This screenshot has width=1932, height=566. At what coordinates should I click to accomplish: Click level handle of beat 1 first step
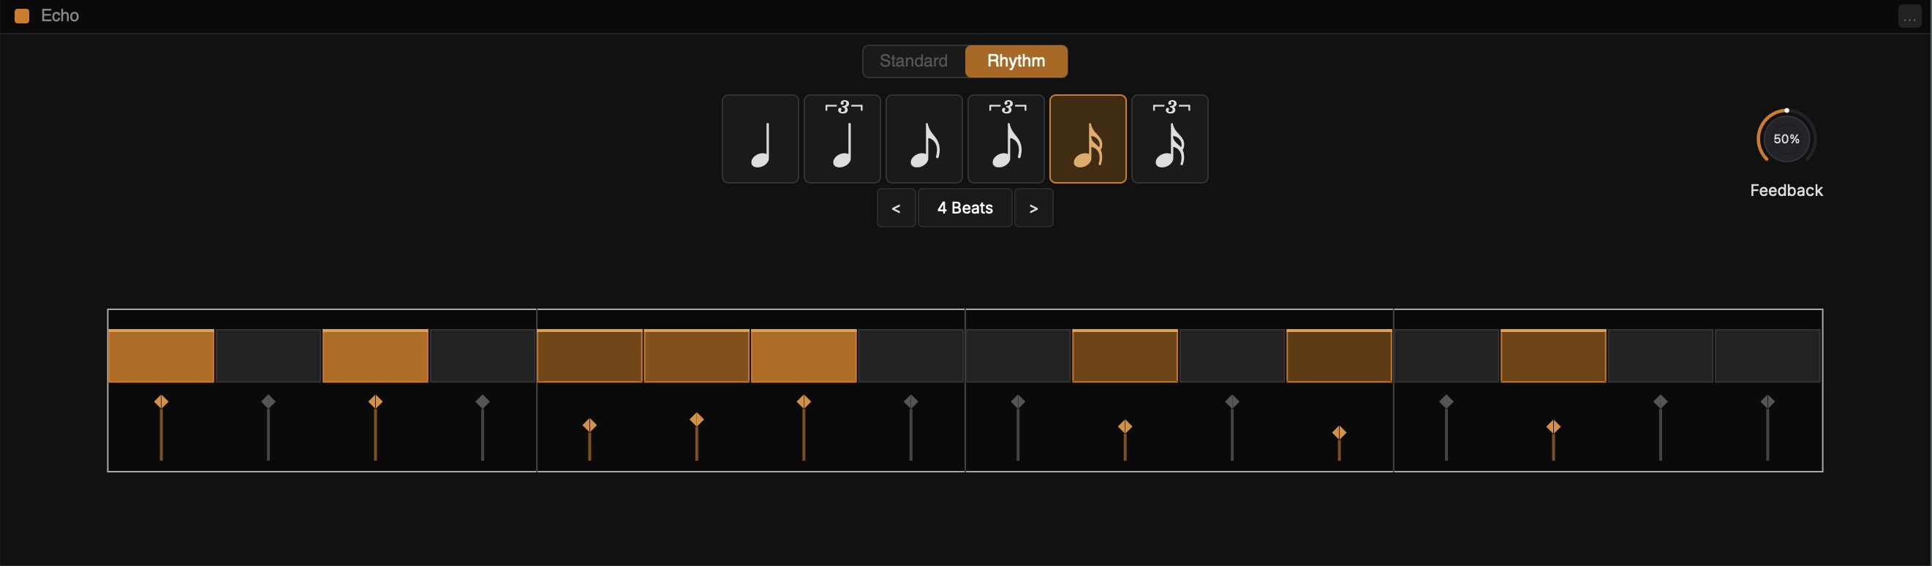162,401
